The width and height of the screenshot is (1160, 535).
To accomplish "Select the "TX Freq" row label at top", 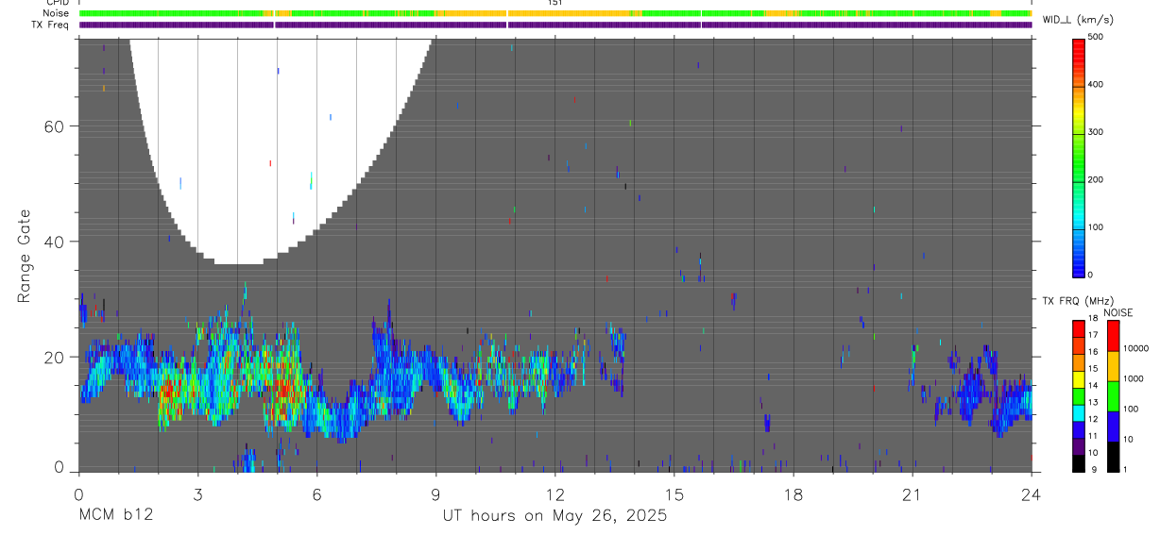I will click(52, 25).
